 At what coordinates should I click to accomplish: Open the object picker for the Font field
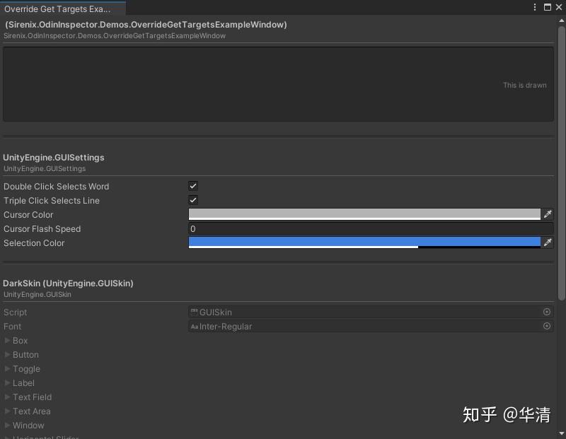point(546,326)
